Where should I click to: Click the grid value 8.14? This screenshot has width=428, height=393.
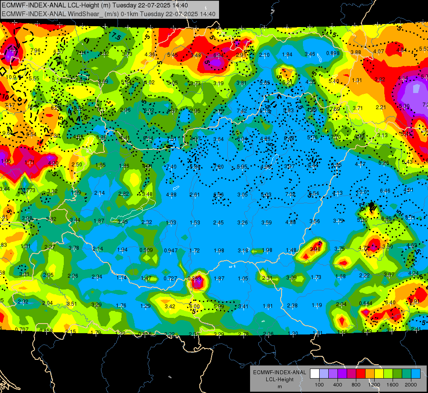(148, 138)
